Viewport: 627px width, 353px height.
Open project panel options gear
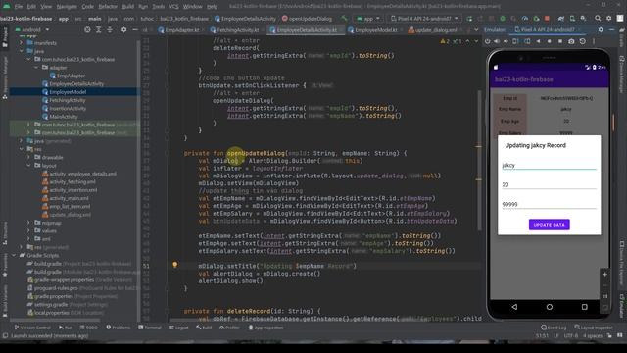(x=124, y=30)
